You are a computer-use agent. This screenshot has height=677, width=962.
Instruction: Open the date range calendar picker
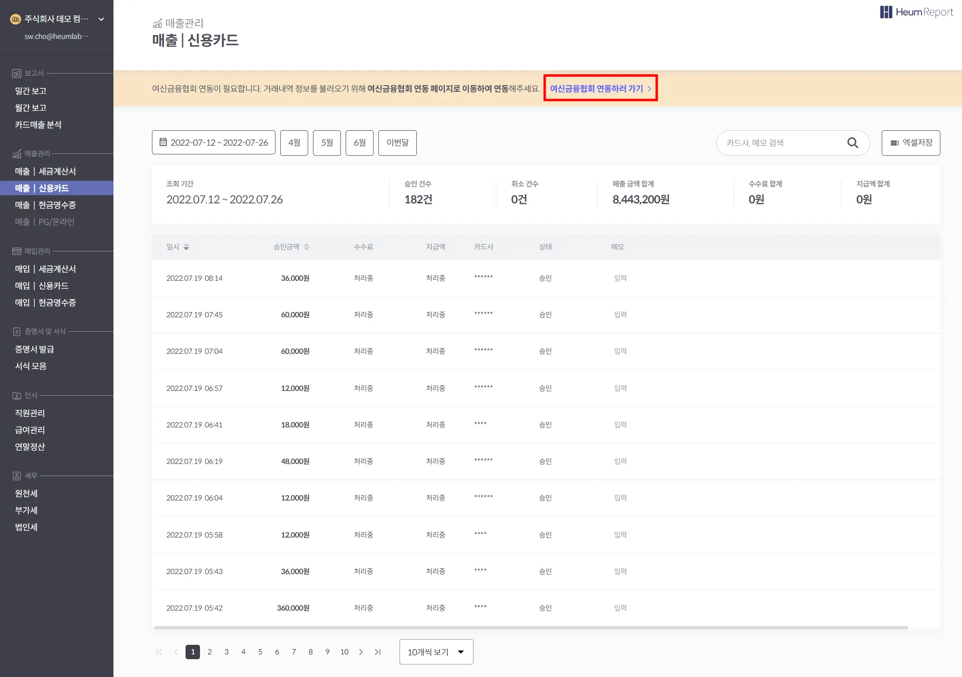tap(213, 143)
